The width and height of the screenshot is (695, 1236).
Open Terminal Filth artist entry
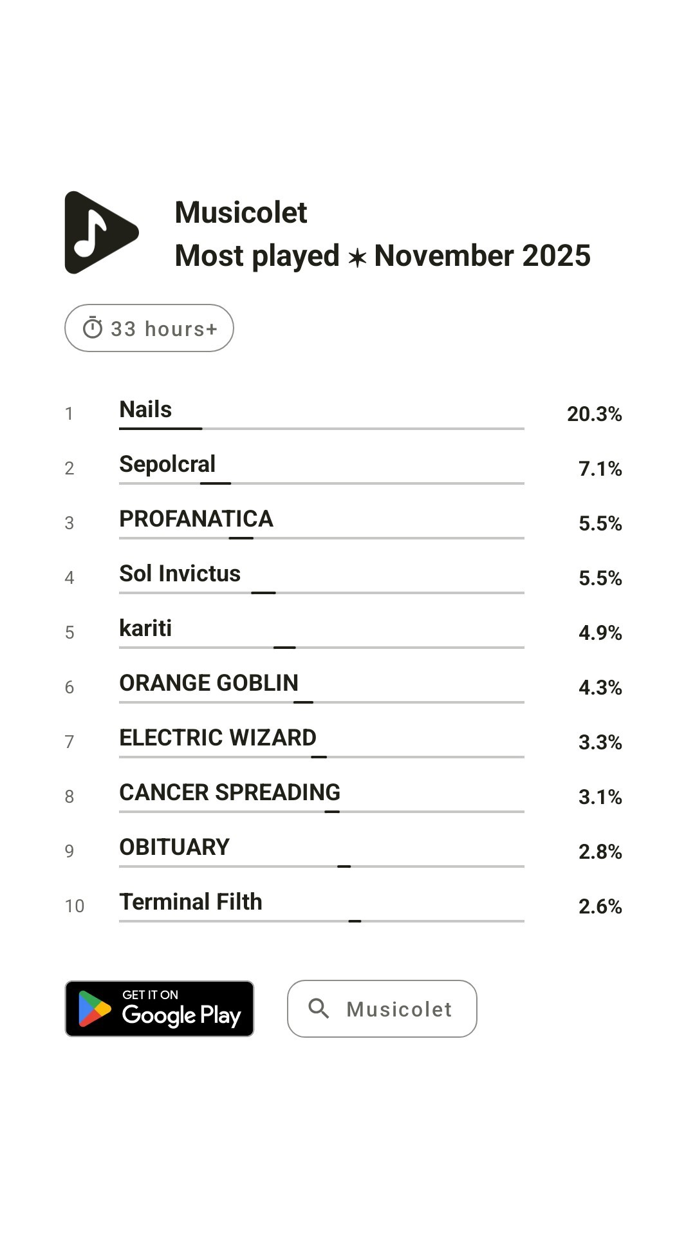coord(191,902)
